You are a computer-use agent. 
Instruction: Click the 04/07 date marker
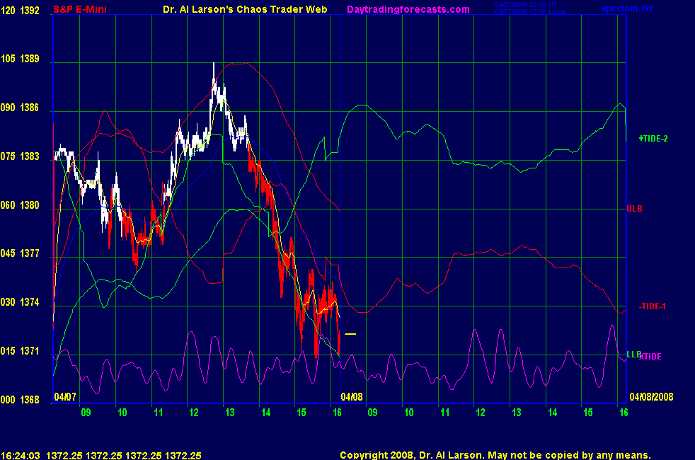click(64, 397)
